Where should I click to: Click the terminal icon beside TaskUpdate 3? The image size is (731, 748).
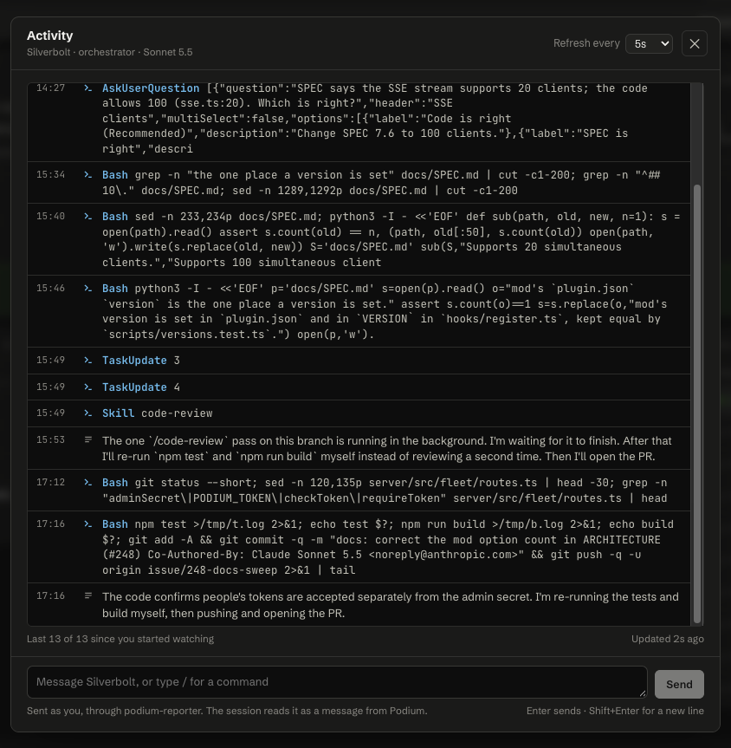(87, 361)
